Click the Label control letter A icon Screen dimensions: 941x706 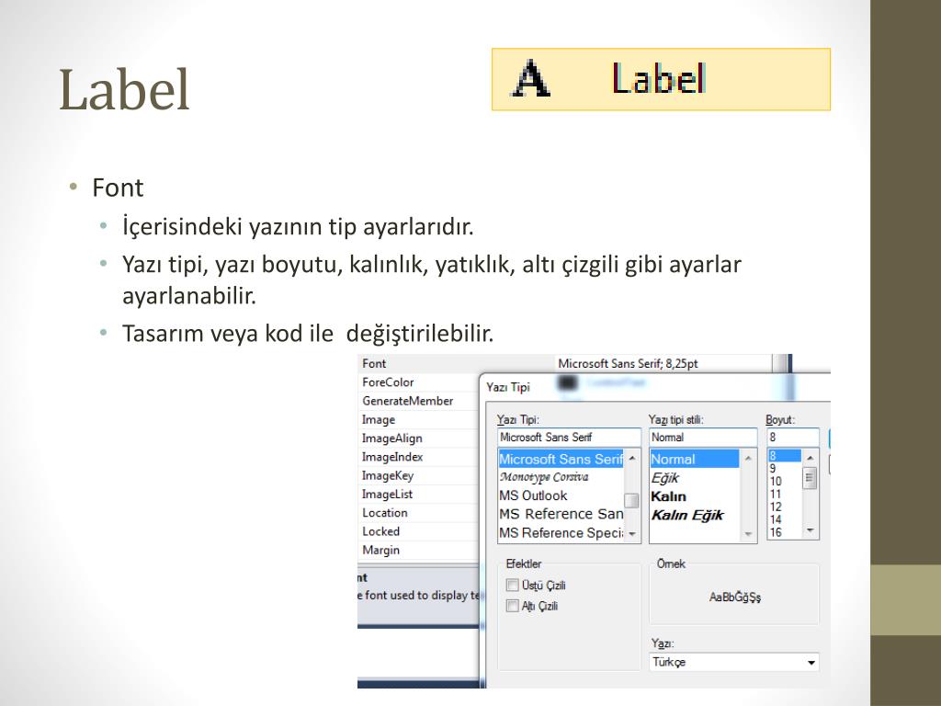530,79
